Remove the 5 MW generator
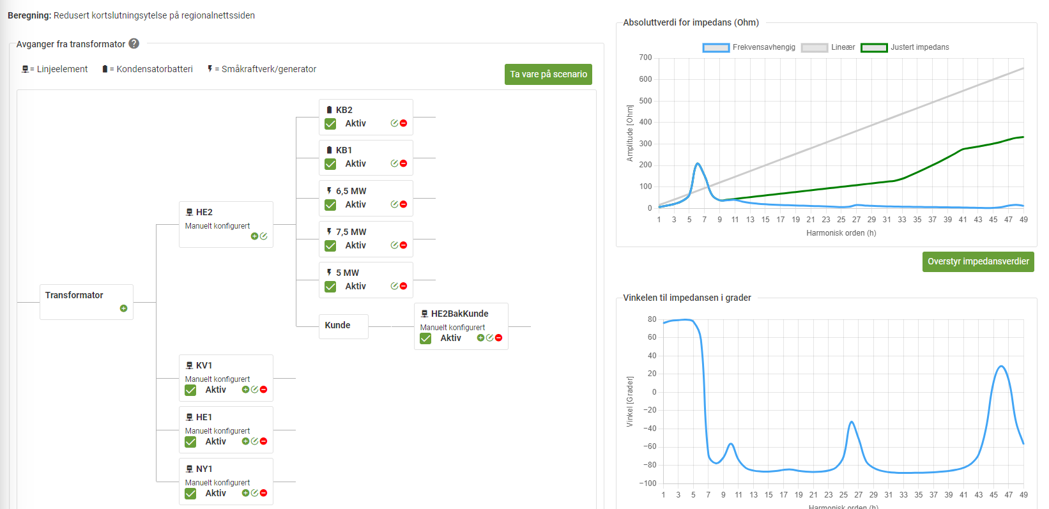Image resolution: width=1049 pixels, height=509 pixels. pyautogui.click(x=403, y=286)
